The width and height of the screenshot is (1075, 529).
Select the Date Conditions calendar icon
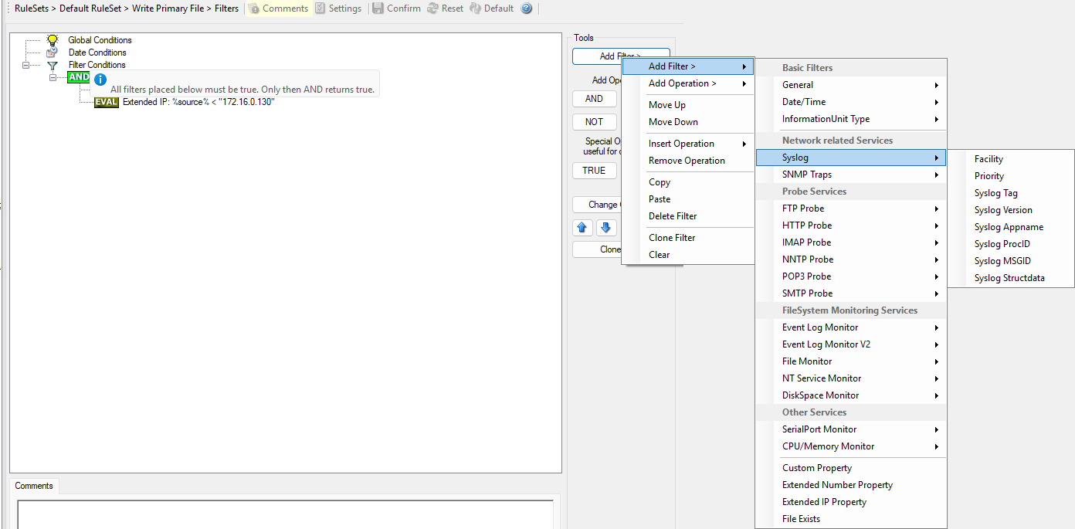point(52,53)
